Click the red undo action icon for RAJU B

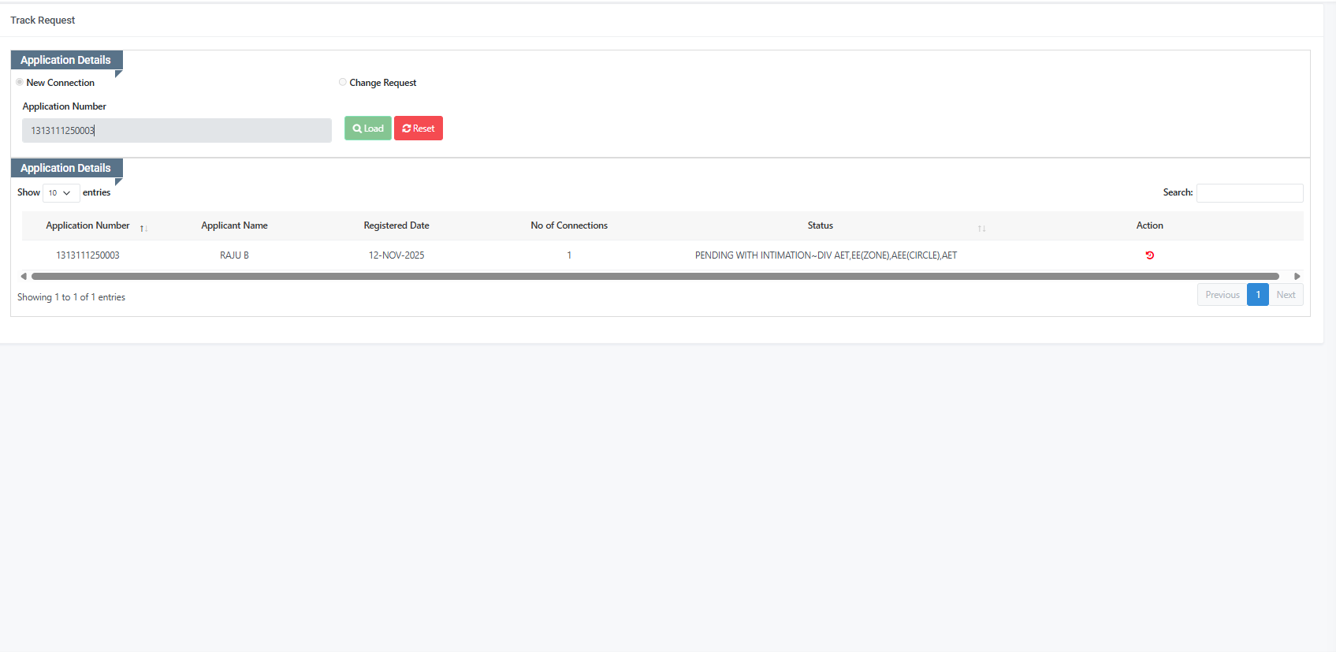(1150, 255)
